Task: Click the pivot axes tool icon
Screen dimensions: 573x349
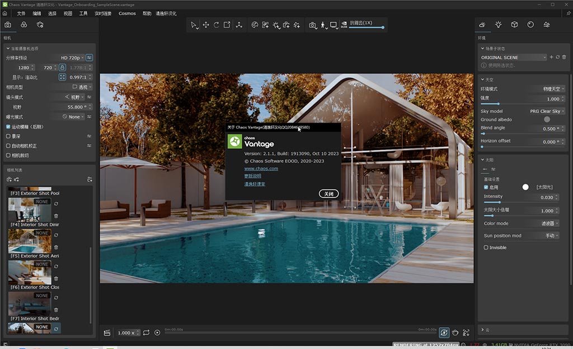Action: [239, 25]
